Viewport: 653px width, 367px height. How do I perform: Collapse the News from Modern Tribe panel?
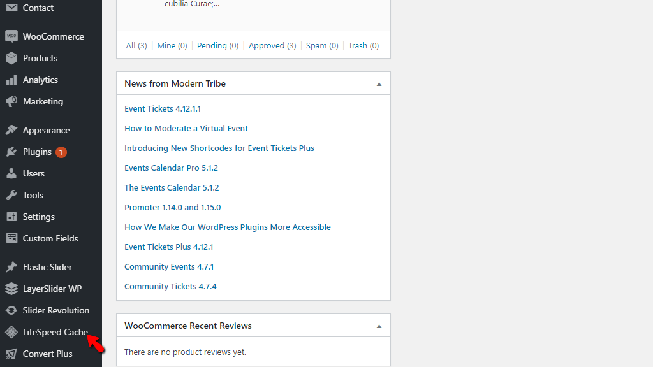click(379, 84)
